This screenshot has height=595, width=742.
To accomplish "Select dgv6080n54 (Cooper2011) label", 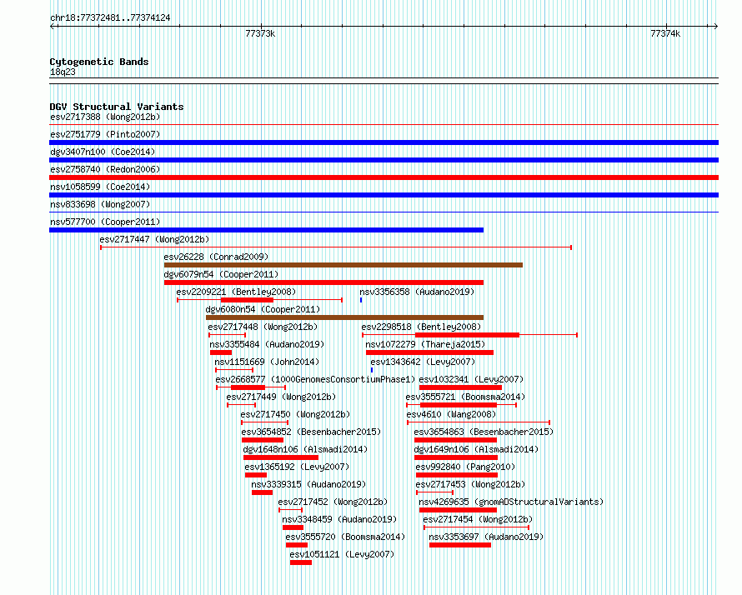I will [263, 309].
